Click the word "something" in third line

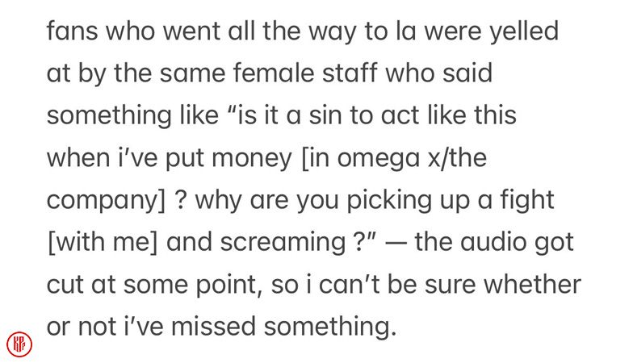[x=110, y=115]
